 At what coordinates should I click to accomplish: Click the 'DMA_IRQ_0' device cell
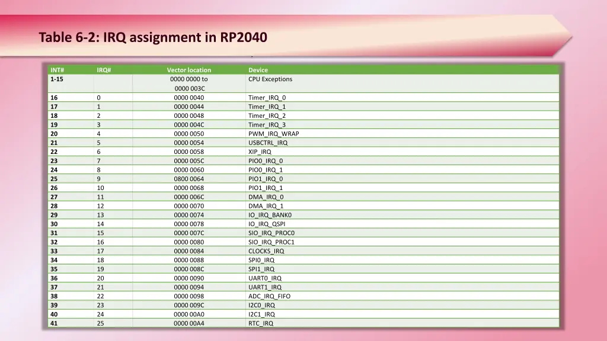[266, 197]
